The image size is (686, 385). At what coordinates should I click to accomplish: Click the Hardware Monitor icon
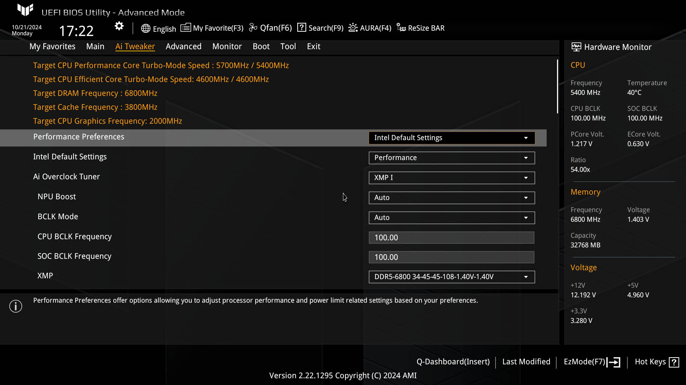coord(576,47)
